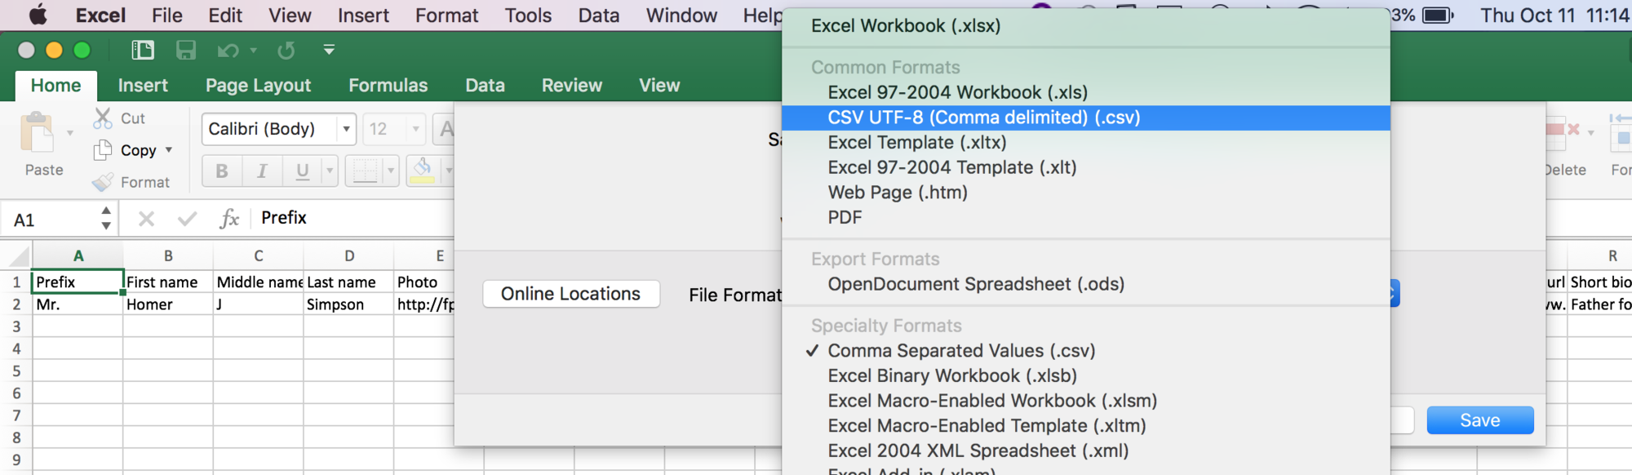Switch to the Data ribbon tab
Screen dimensions: 1632x475
[485, 85]
